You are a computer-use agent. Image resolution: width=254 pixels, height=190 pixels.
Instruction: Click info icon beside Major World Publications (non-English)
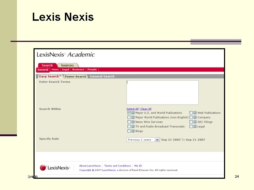[133, 117]
